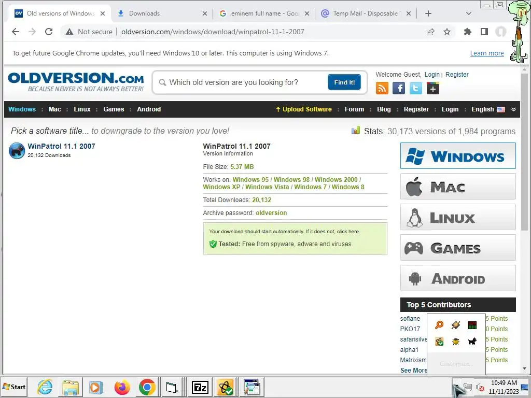
Task: Open the tab search dropdown chevron
Action: (469, 13)
